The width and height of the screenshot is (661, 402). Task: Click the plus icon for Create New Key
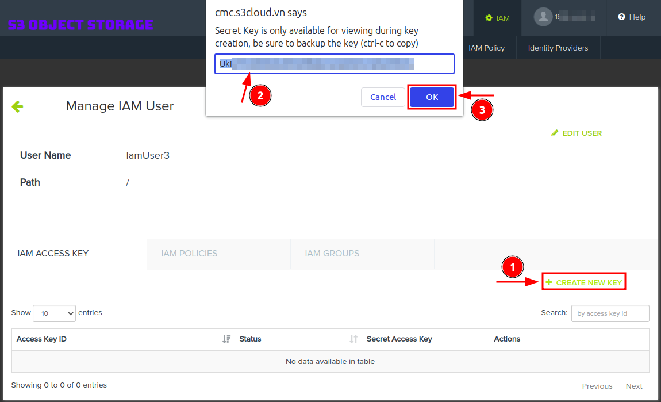click(x=549, y=282)
